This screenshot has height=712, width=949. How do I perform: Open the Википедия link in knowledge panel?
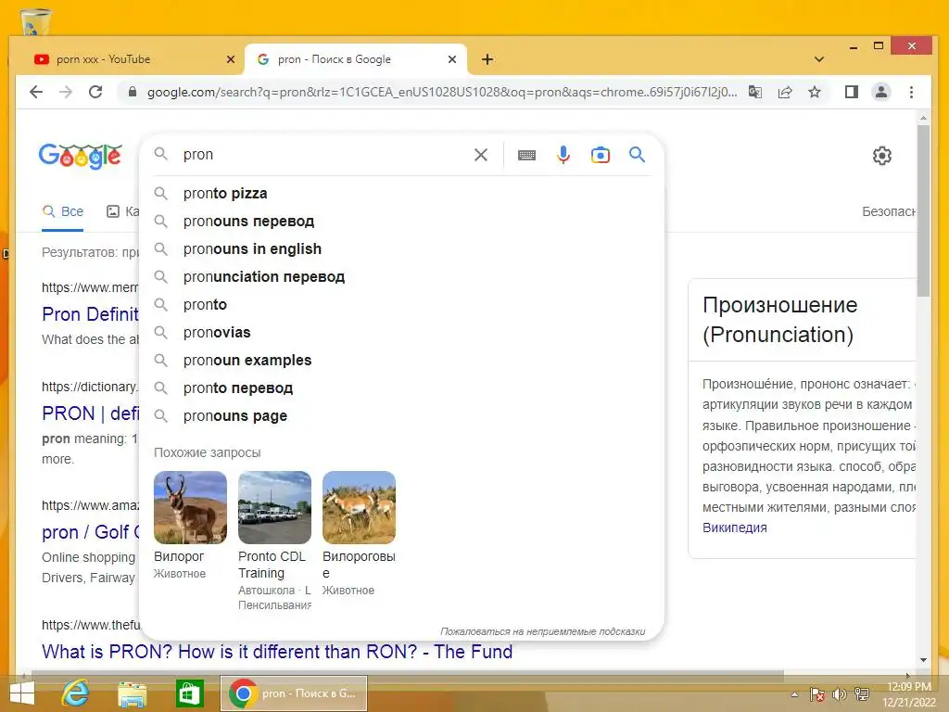tap(734, 528)
